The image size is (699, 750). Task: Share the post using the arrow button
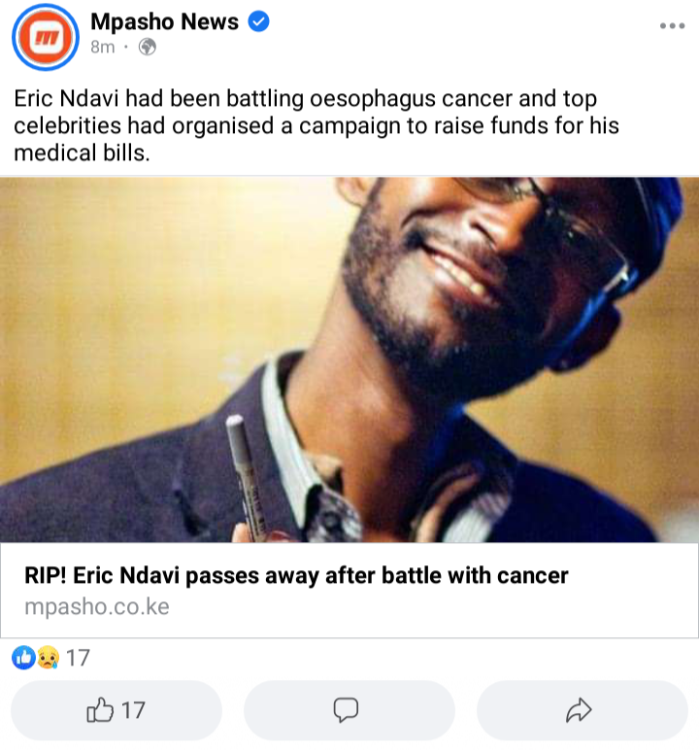[x=582, y=710]
